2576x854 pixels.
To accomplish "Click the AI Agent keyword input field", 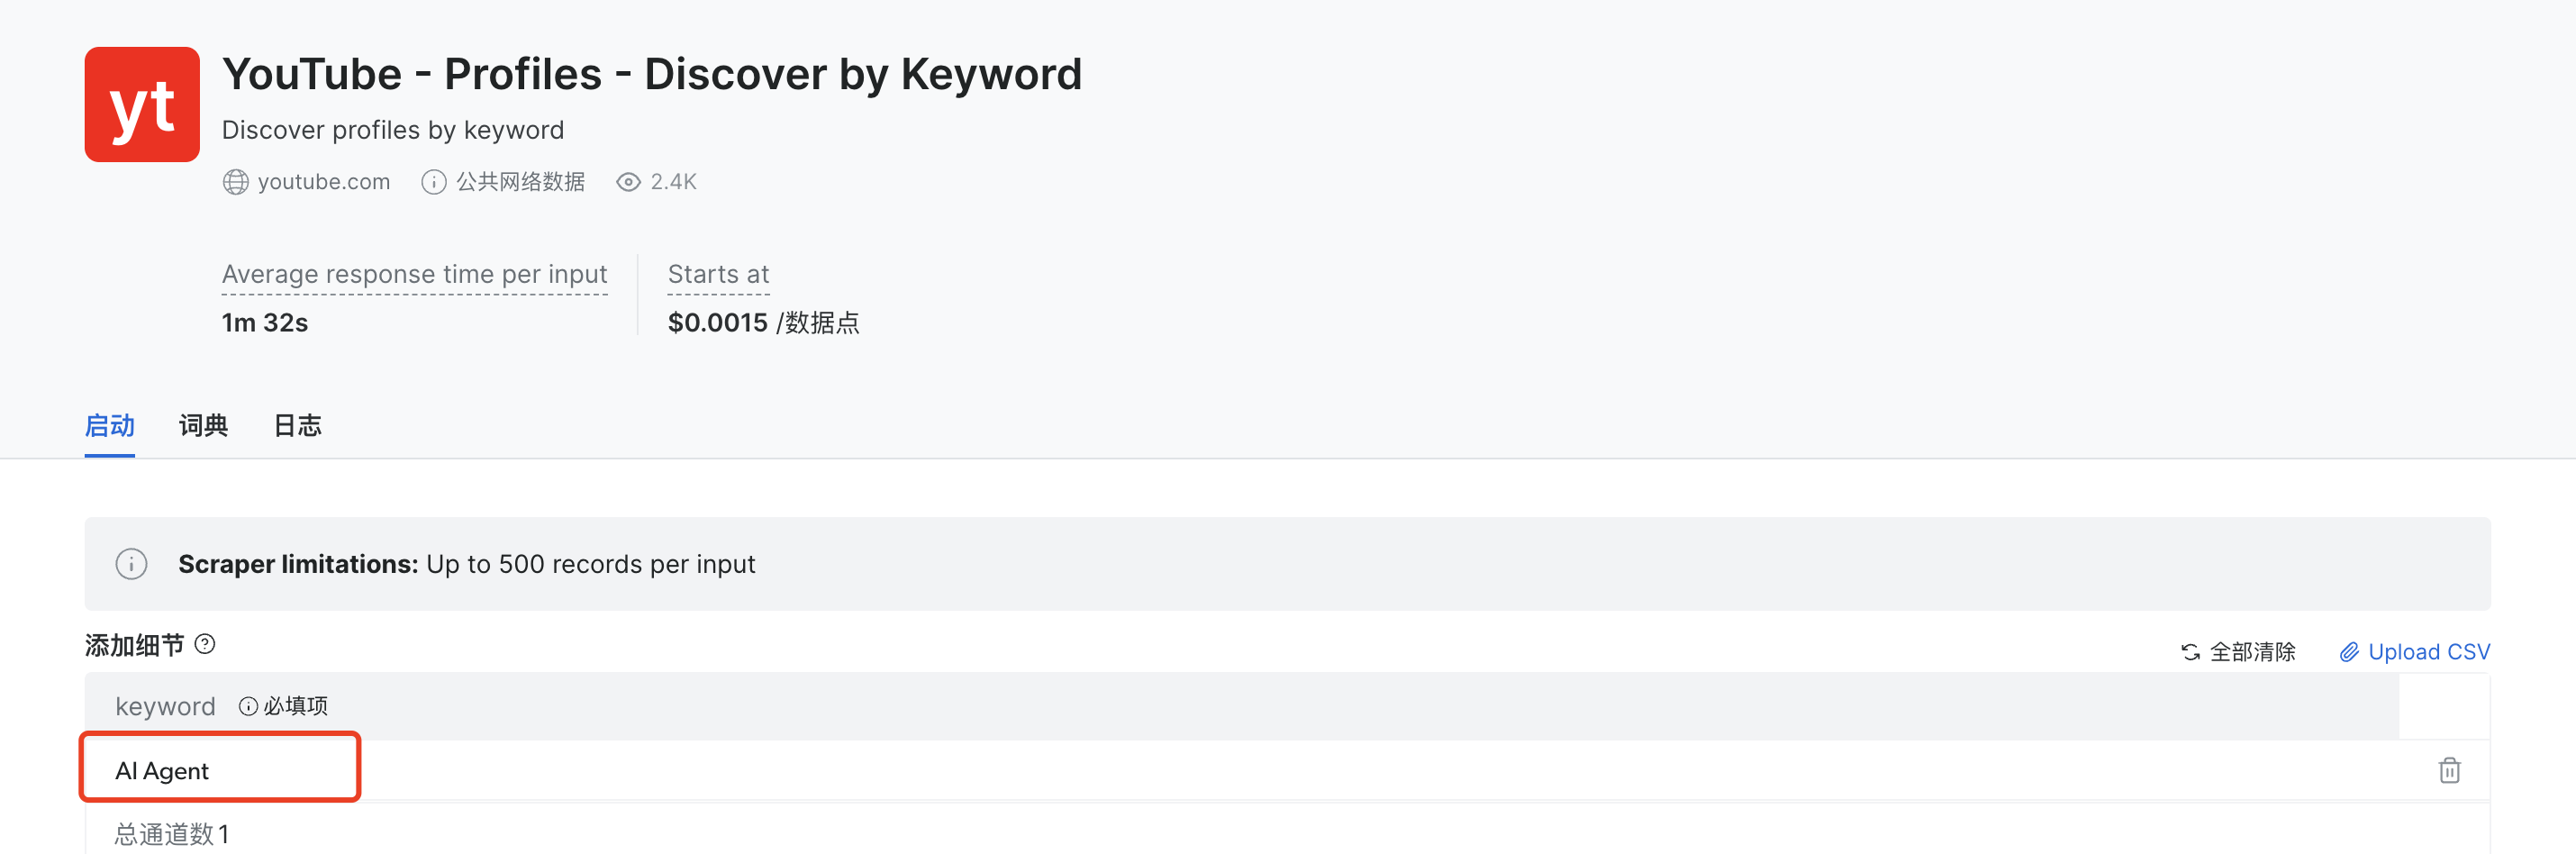I will point(220,771).
